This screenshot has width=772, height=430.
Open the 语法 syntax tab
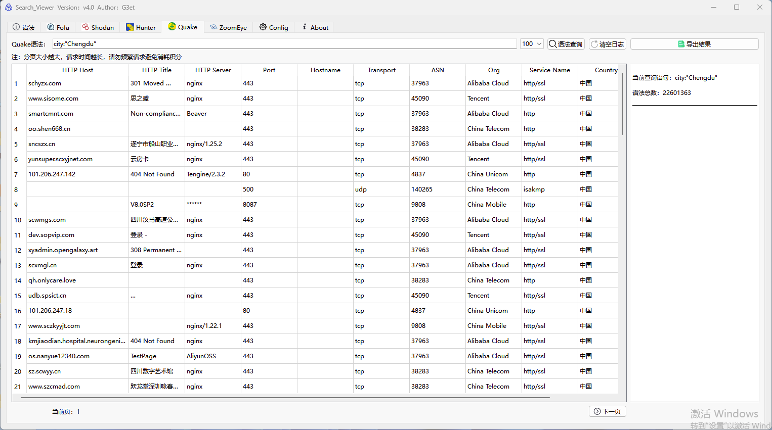click(x=24, y=27)
